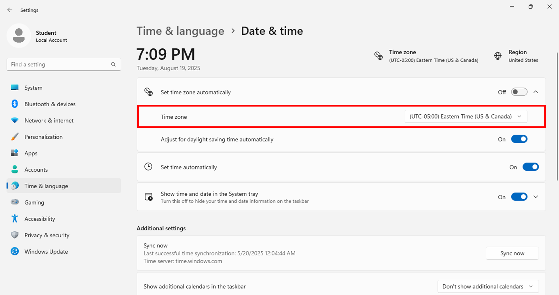Click the Set time automatically clock icon
Viewport: 559px width, 295px height.
click(148, 167)
